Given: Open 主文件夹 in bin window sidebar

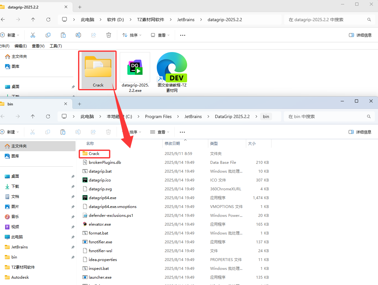Looking at the screenshot, I should pos(38,146).
